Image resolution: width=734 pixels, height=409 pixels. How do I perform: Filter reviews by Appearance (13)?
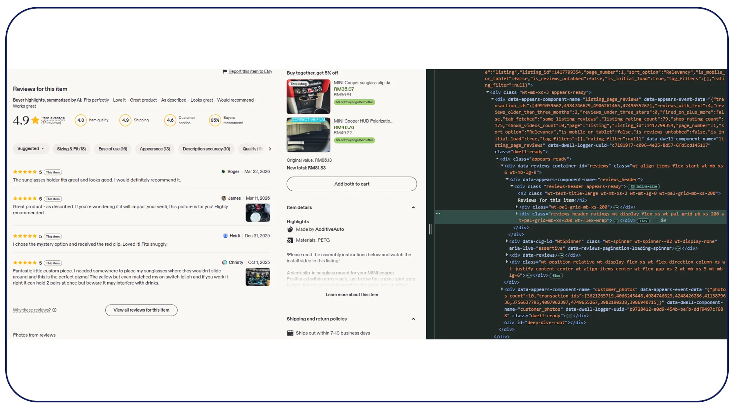pos(155,149)
